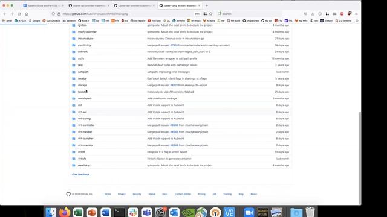Open Slack from the dock
This screenshot has width=387, height=217.
[x=133, y=212]
